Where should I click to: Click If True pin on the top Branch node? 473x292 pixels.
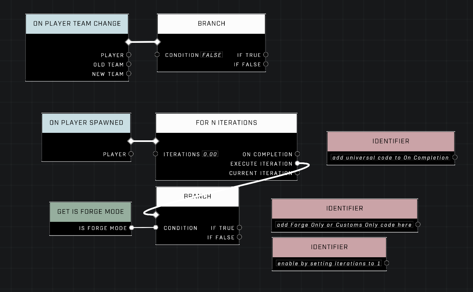266,55
